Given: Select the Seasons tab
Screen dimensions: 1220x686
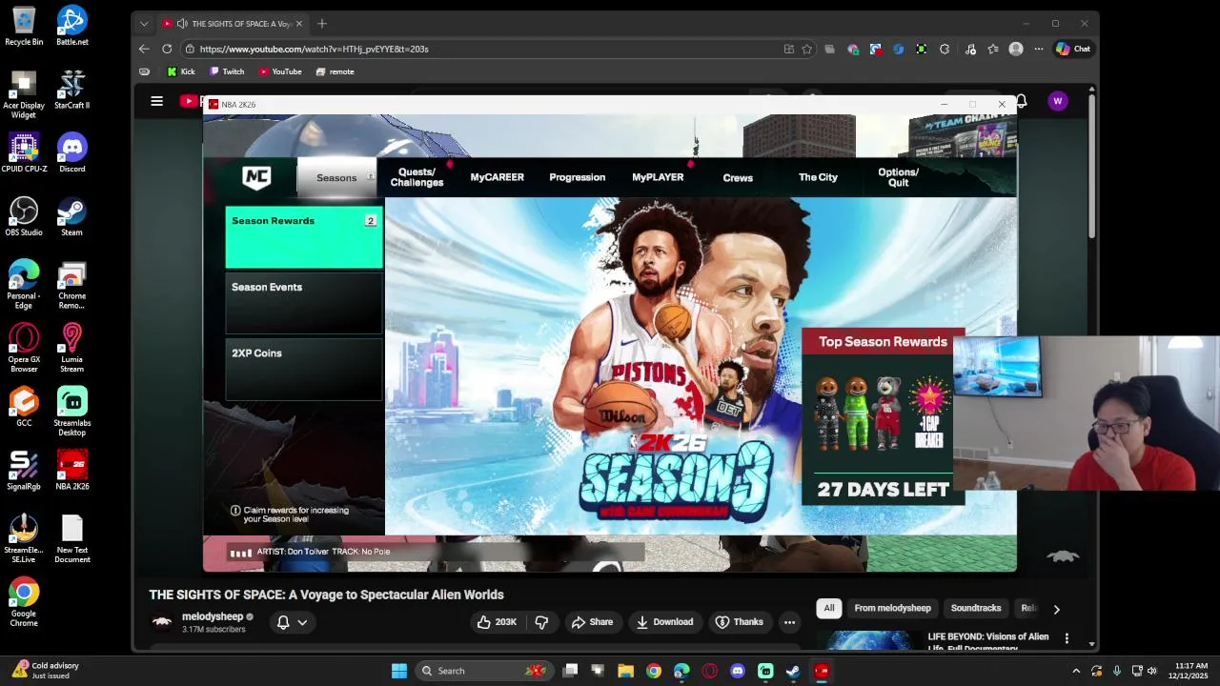Looking at the screenshot, I should [x=337, y=178].
